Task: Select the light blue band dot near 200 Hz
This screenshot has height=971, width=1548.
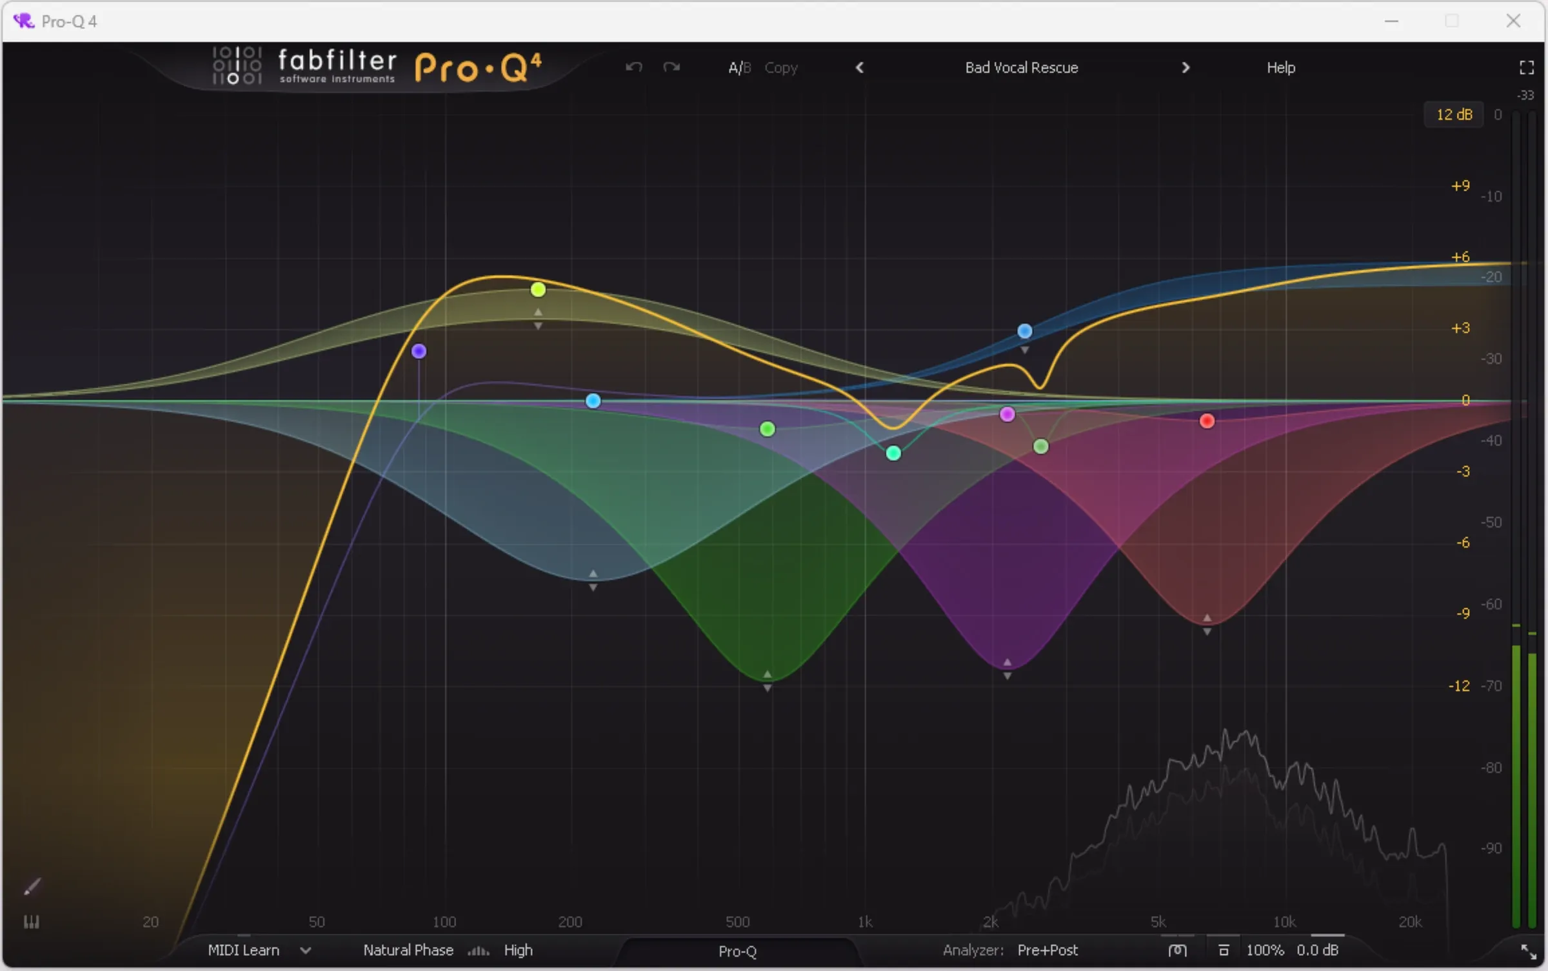Action: [x=593, y=401]
